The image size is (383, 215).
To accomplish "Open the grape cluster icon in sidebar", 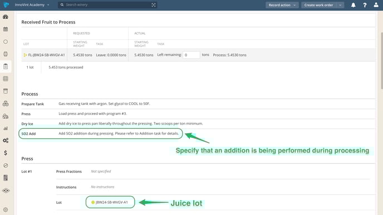I will pyautogui.click(x=6, y=103).
